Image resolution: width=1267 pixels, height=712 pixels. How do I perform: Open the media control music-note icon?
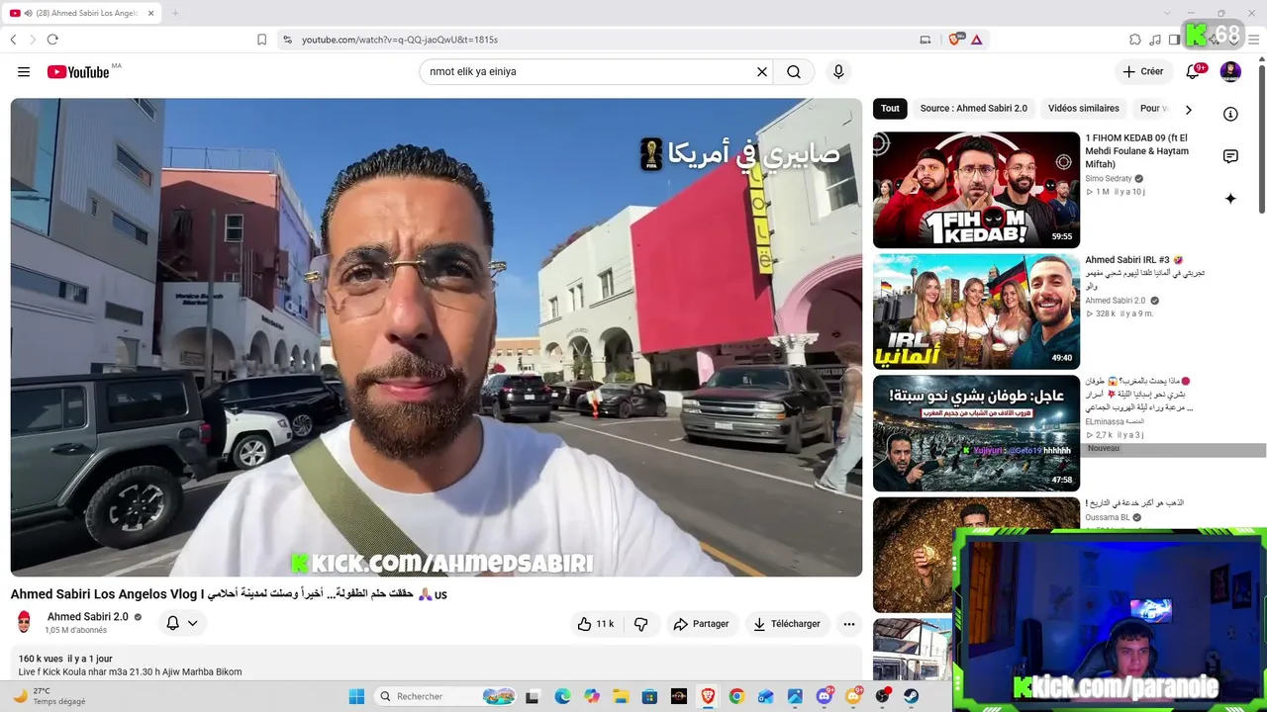(1155, 40)
